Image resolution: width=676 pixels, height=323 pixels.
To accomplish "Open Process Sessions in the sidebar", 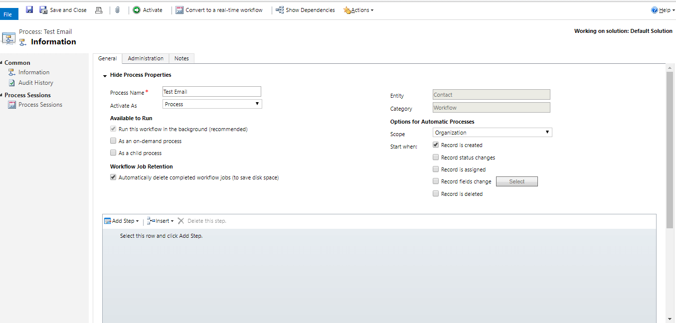I will click(40, 105).
